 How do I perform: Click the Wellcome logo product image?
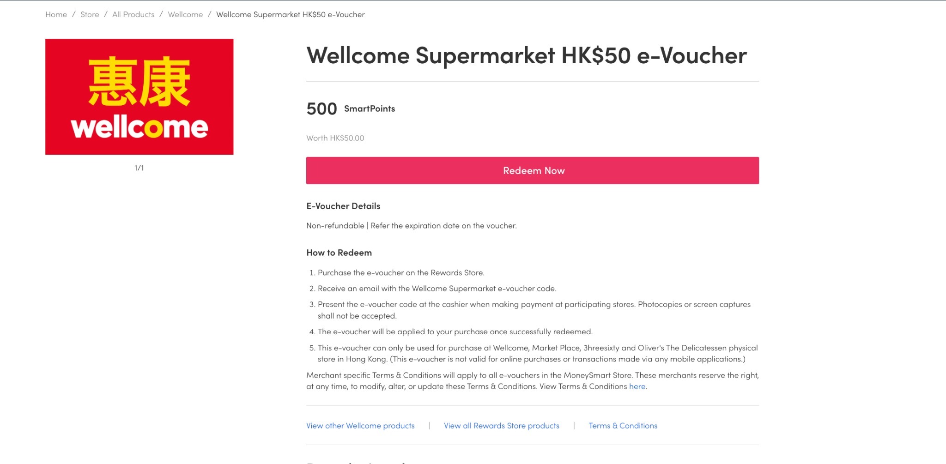pyautogui.click(x=139, y=96)
